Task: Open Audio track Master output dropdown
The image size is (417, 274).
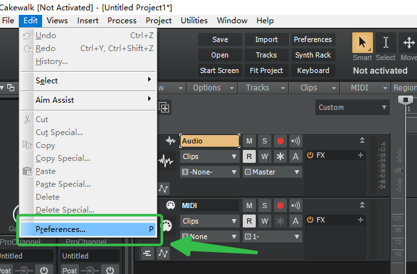Action: pyautogui.click(x=273, y=172)
